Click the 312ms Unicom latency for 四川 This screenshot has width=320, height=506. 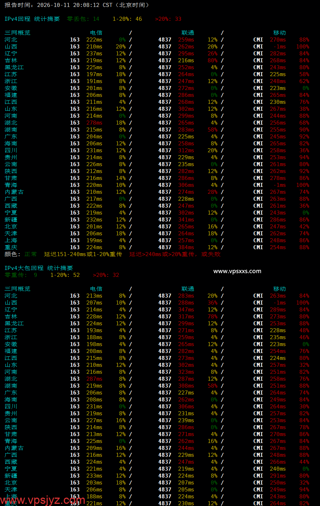click(186, 150)
